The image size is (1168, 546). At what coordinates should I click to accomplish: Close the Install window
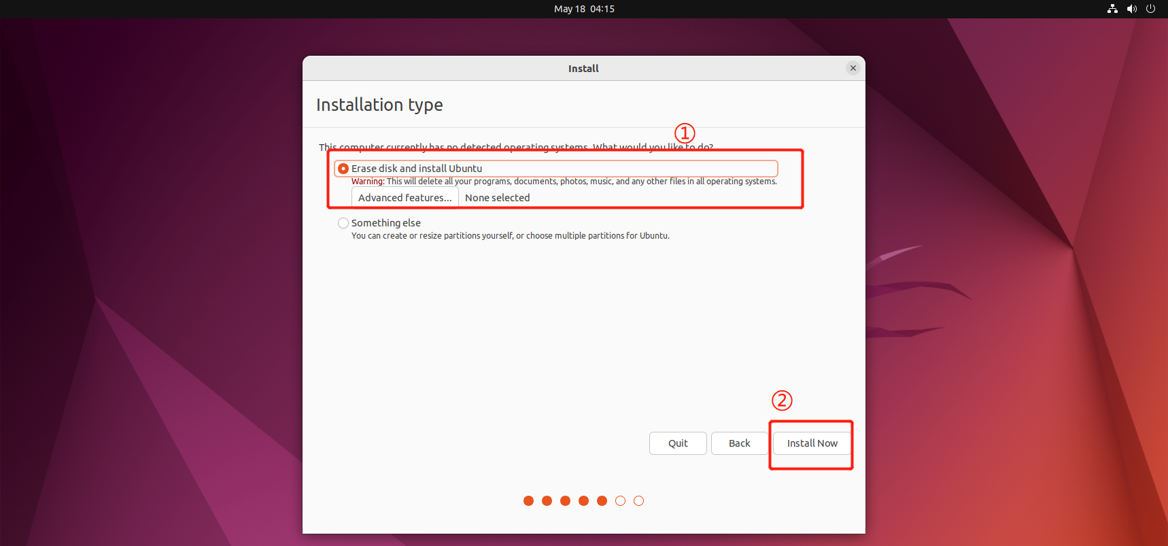click(x=853, y=68)
